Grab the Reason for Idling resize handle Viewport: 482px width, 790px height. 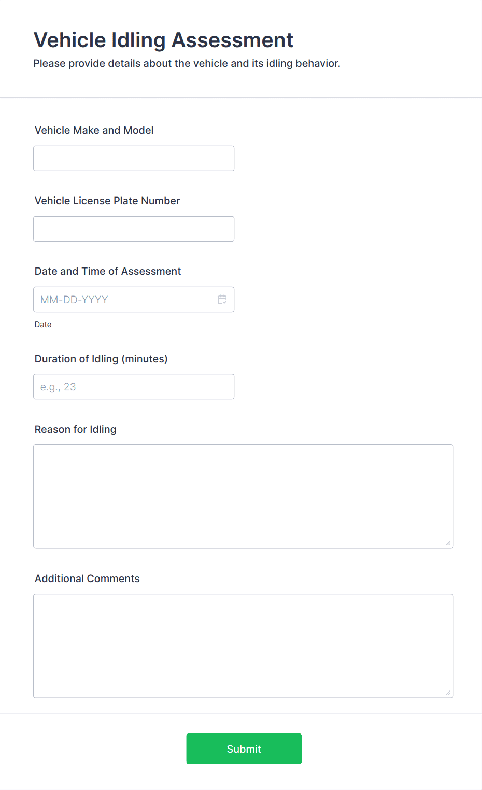[x=448, y=543]
